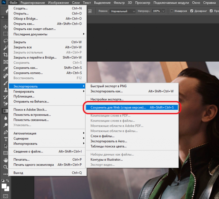Select the Eraser tool
The width and height of the screenshot is (219, 199).
point(5,104)
